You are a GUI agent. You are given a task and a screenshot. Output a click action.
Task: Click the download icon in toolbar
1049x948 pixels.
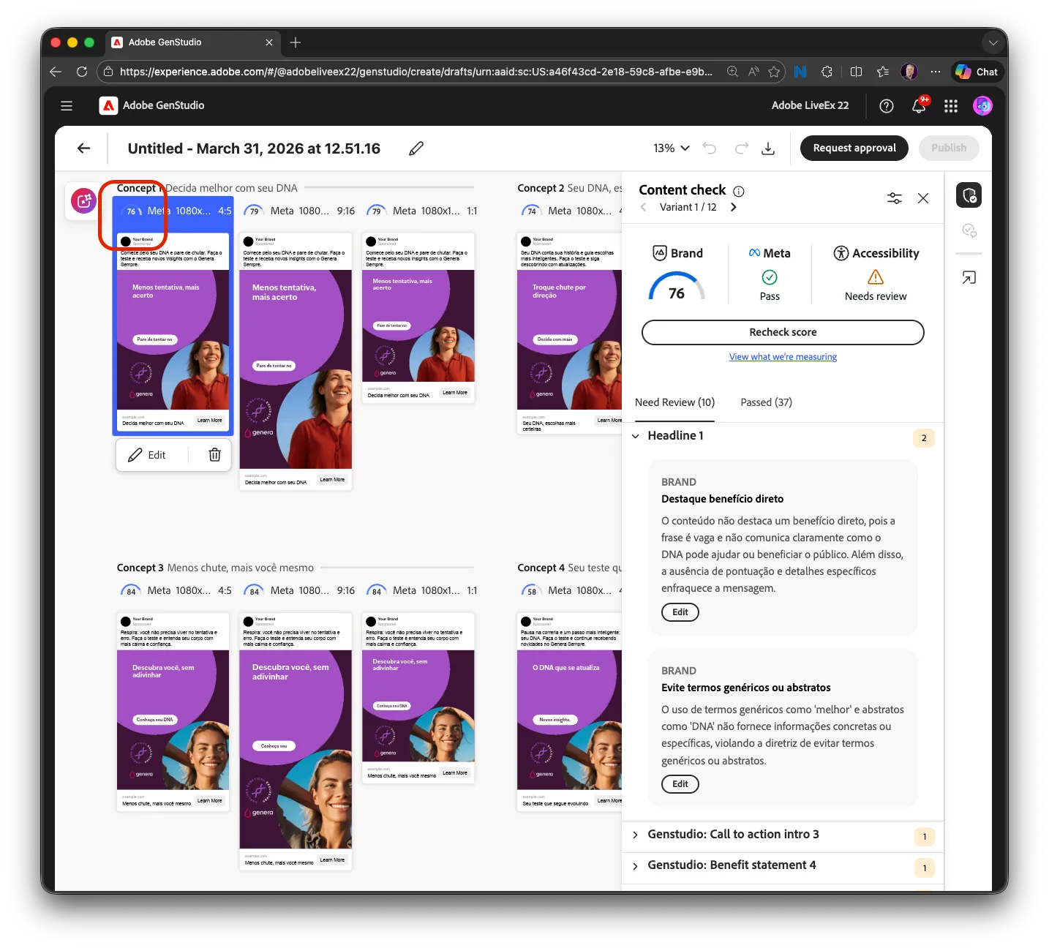click(768, 148)
